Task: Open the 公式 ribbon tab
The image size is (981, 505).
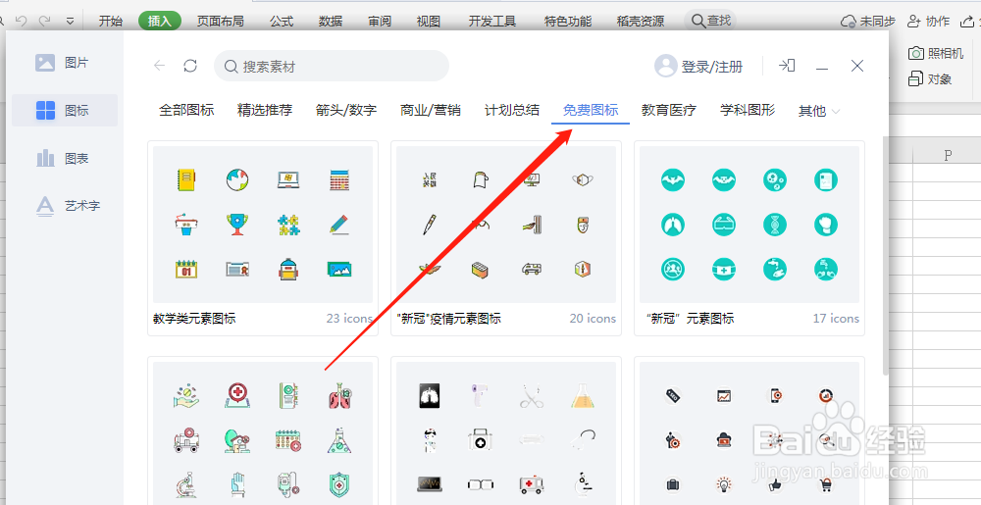Action: (x=282, y=22)
